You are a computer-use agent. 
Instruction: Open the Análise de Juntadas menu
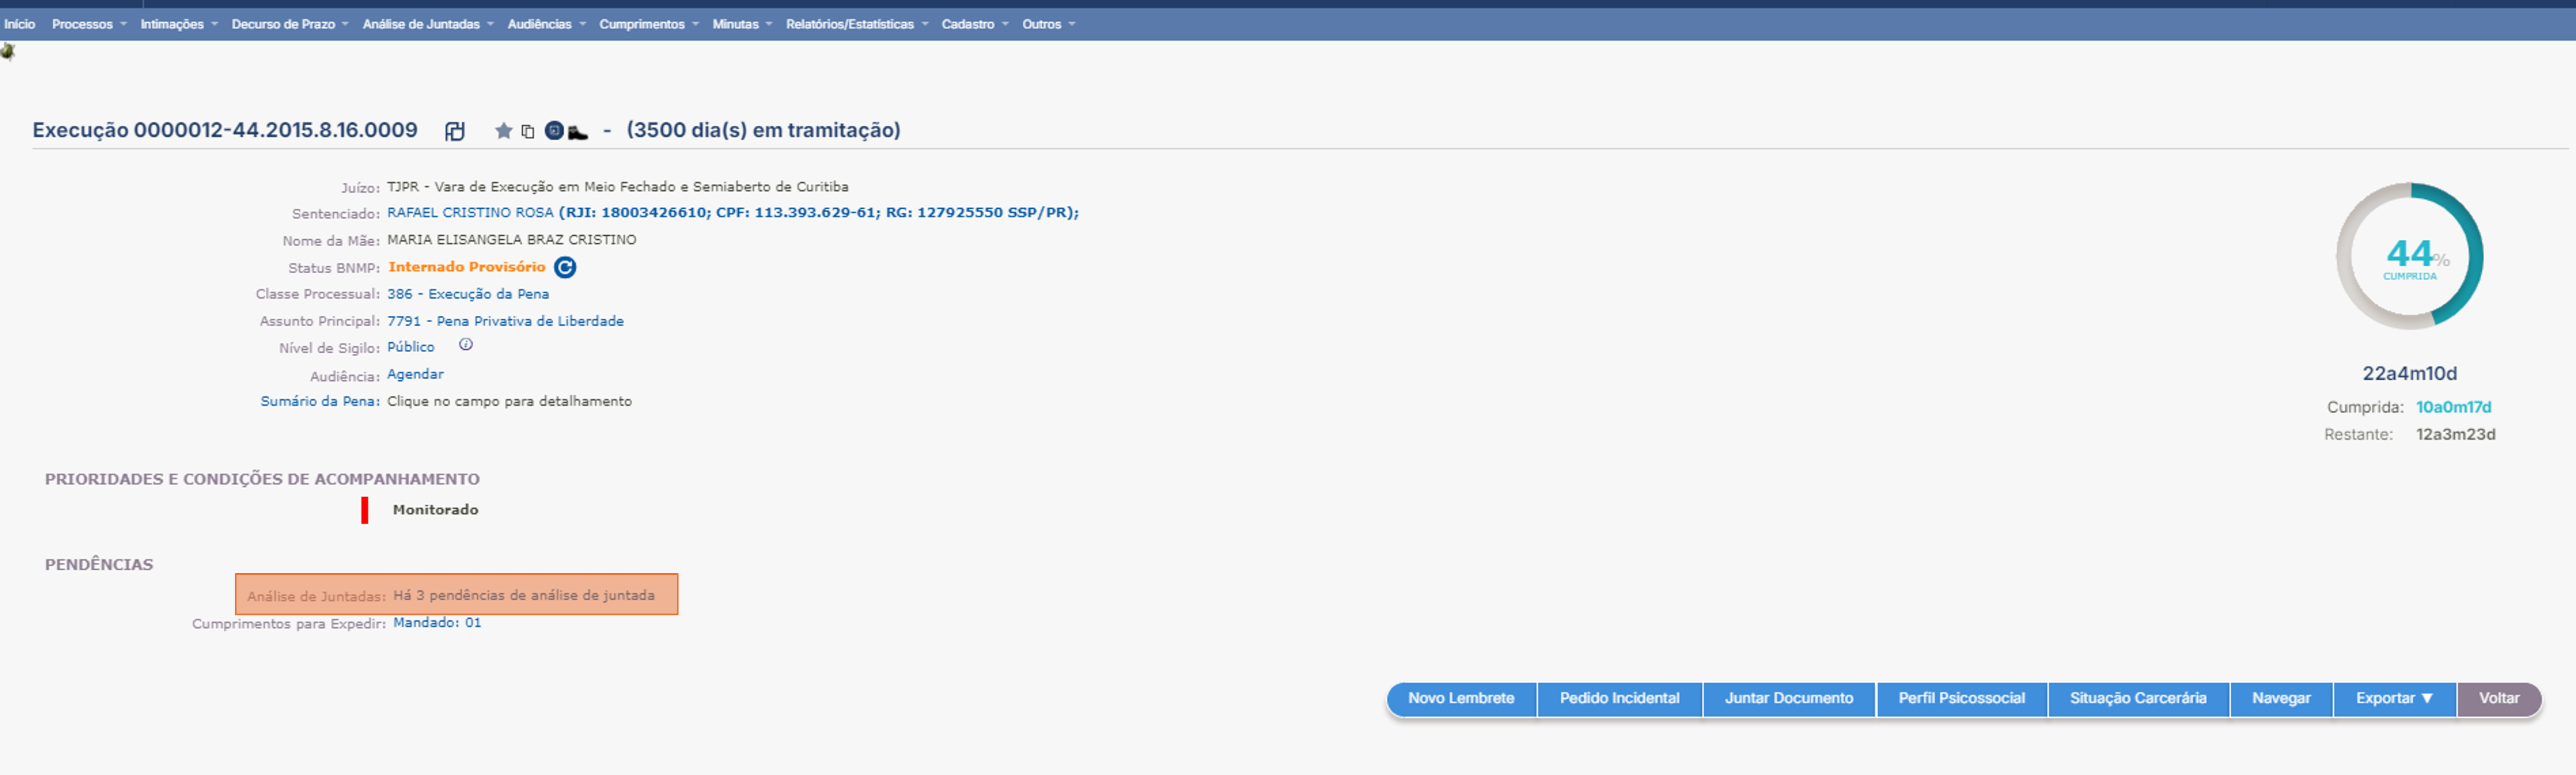click(x=428, y=24)
